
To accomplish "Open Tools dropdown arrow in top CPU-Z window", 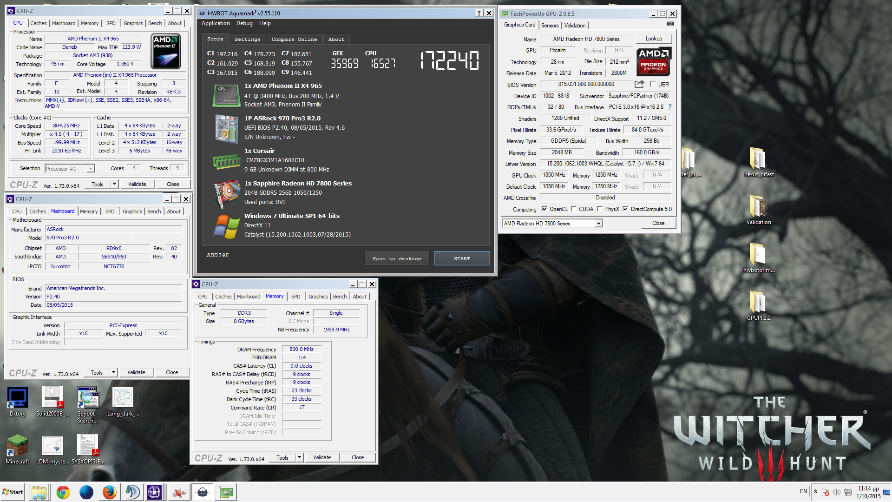I will [114, 184].
